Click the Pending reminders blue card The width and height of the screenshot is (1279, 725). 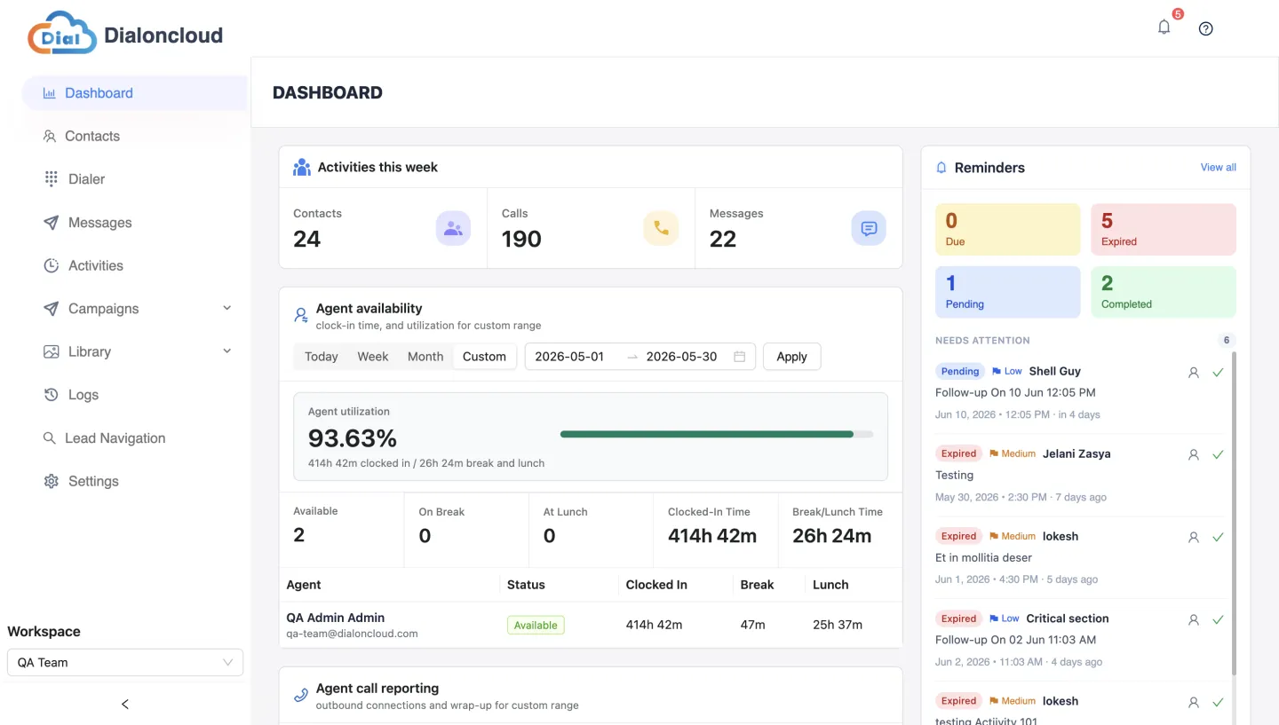click(x=1007, y=292)
